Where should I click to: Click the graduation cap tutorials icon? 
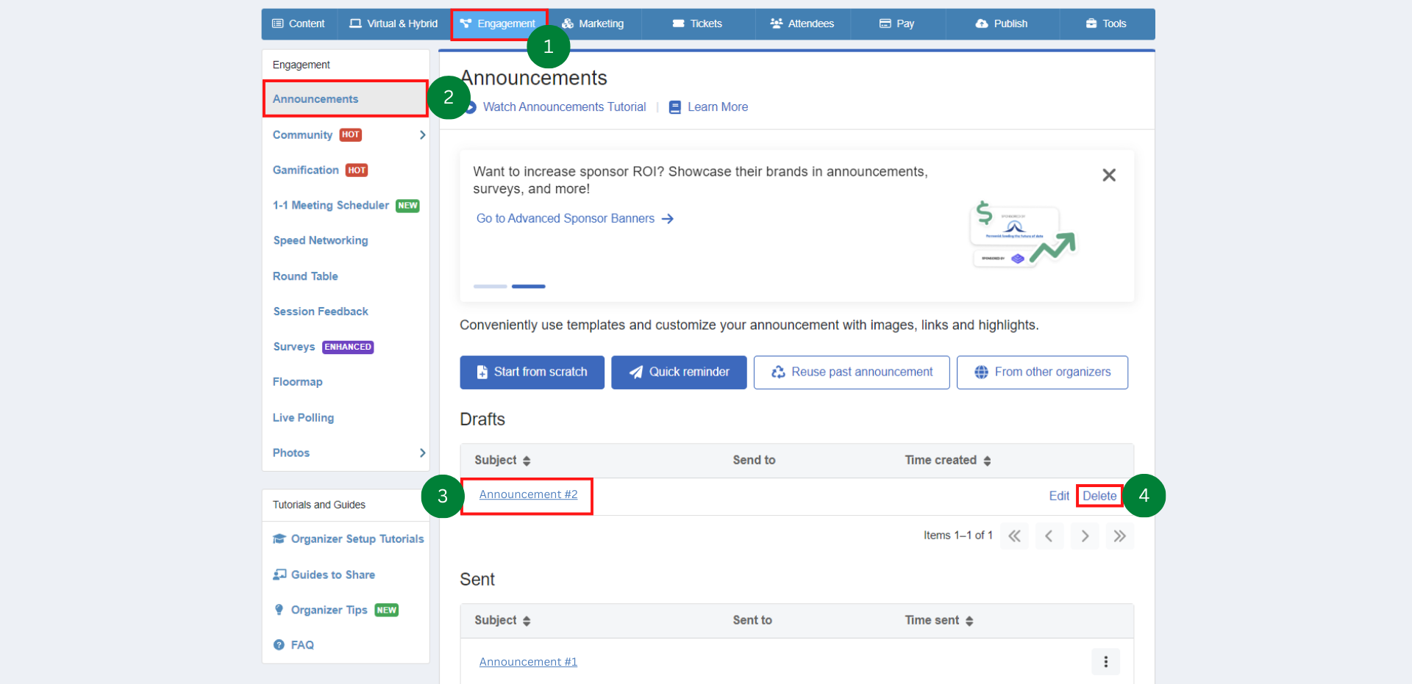(279, 539)
